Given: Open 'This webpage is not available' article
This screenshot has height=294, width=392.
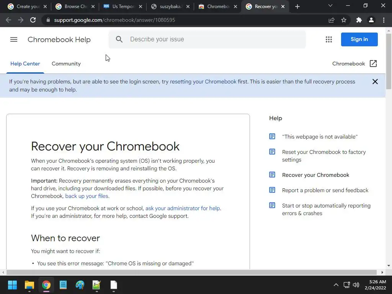Looking at the screenshot, I should (x=320, y=137).
